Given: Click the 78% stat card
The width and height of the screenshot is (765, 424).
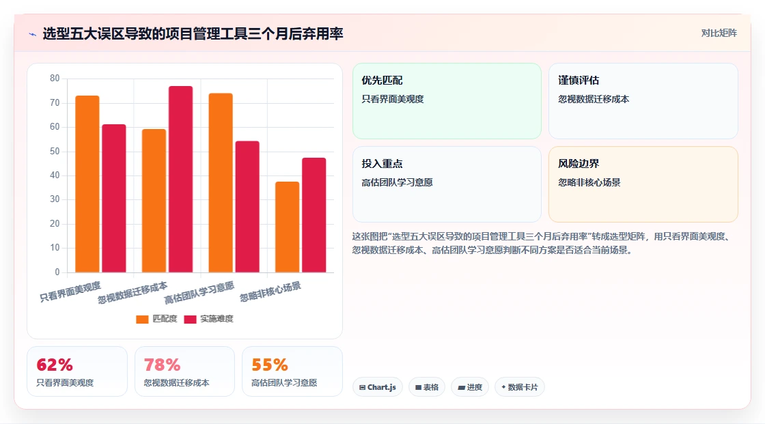Looking at the screenshot, I should pos(184,371).
